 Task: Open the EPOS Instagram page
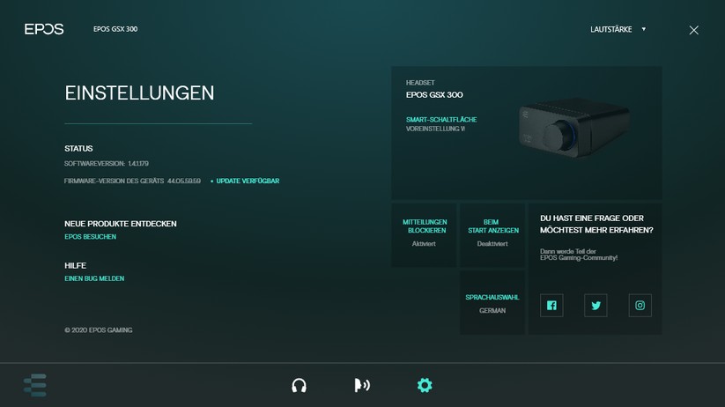pos(640,306)
